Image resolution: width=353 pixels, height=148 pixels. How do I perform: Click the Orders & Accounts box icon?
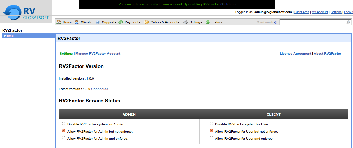[146, 22]
